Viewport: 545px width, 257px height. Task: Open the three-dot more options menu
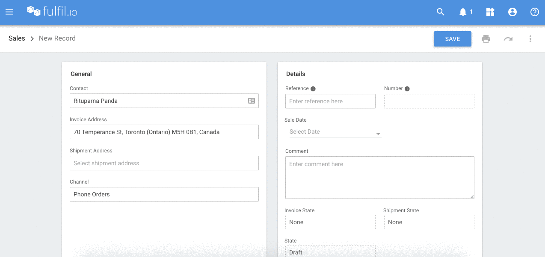[x=530, y=39]
